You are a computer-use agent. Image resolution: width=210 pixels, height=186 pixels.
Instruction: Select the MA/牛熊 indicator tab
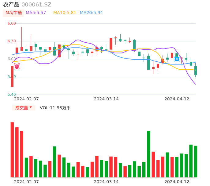14,13
